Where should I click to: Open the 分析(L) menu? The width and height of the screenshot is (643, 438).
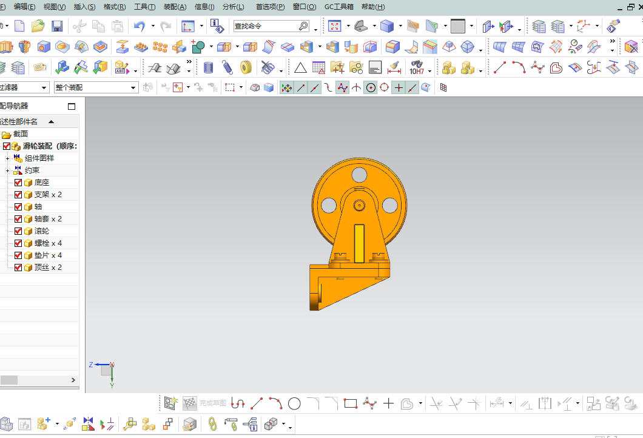tap(234, 7)
